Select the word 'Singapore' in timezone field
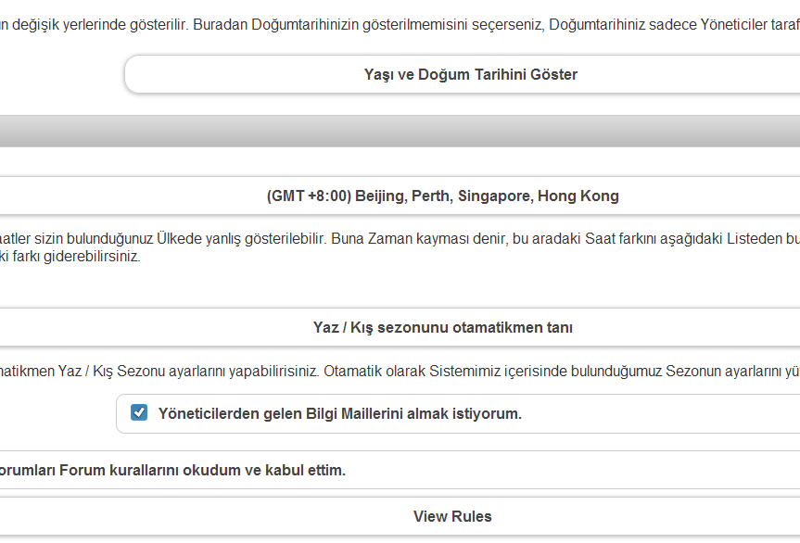Screen dimensions: 800x543 (494, 196)
